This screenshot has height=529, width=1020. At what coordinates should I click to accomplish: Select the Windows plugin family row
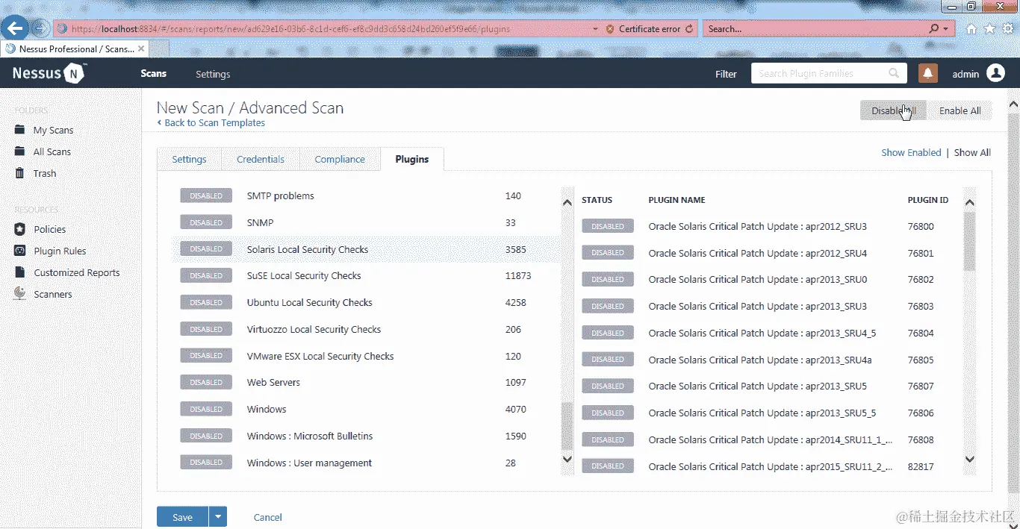click(x=366, y=409)
